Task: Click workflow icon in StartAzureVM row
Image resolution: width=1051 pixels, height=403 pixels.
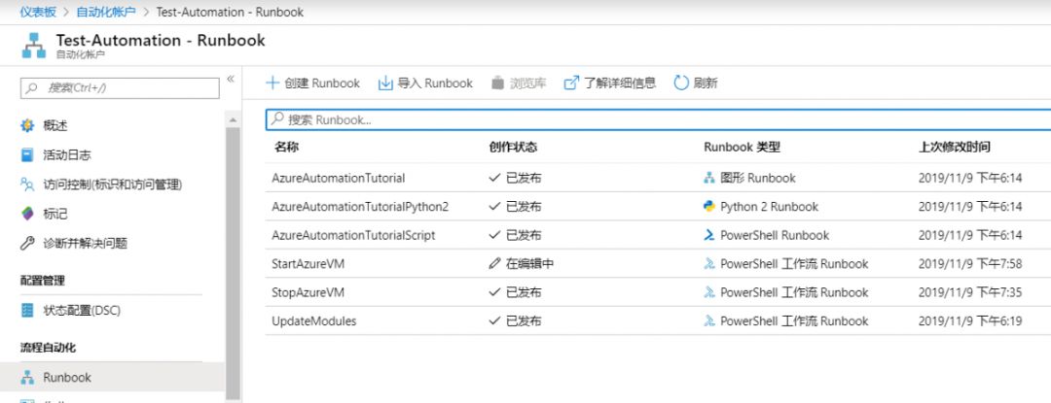Action: tap(709, 264)
